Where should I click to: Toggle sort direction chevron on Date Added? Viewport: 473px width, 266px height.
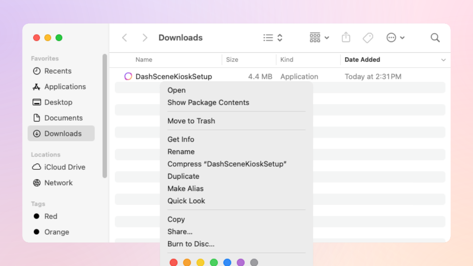tap(443, 60)
